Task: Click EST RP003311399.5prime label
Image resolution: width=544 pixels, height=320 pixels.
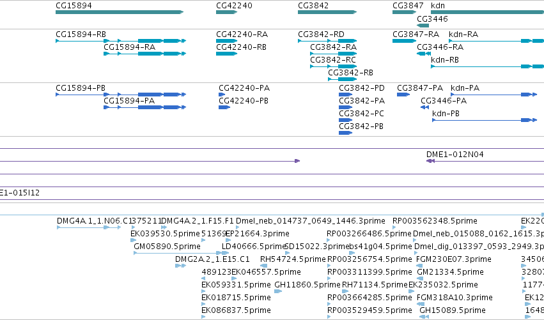Action: click(369, 272)
